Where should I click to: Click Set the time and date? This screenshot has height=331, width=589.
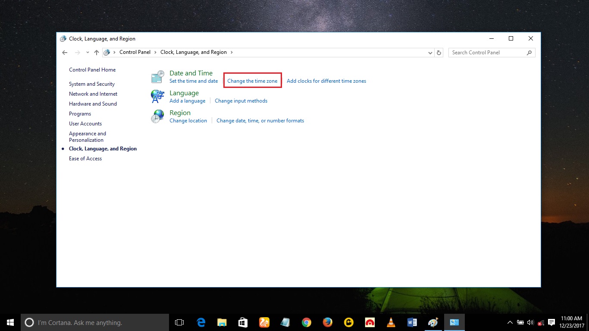click(194, 81)
